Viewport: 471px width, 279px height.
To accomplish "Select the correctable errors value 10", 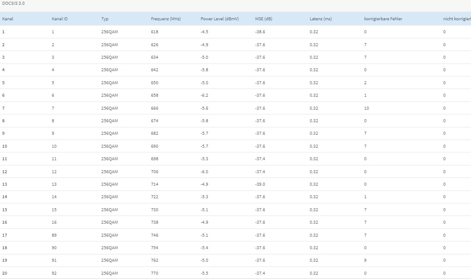I will coord(366,108).
